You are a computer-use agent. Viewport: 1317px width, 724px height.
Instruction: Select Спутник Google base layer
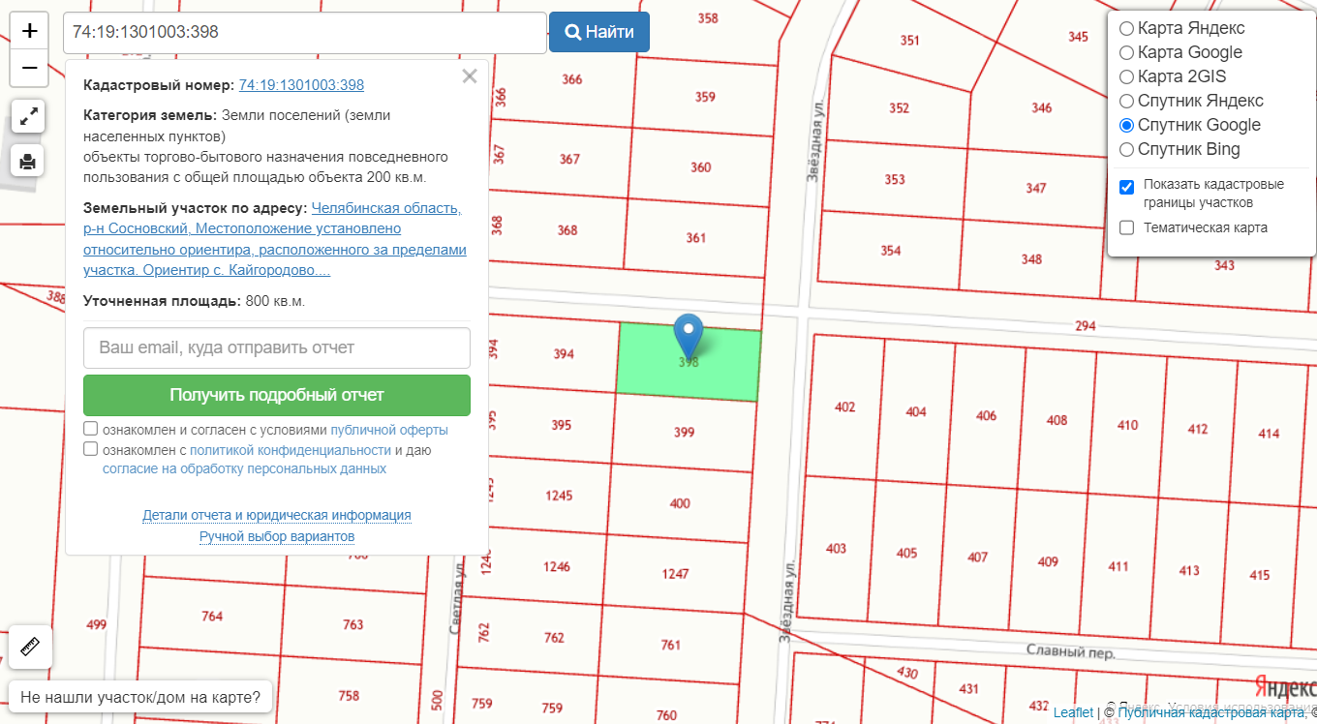[1126, 125]
